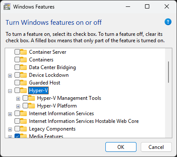Click the Windows Features title bar icon
The image size is (177, 157).
tap(7, 7)
